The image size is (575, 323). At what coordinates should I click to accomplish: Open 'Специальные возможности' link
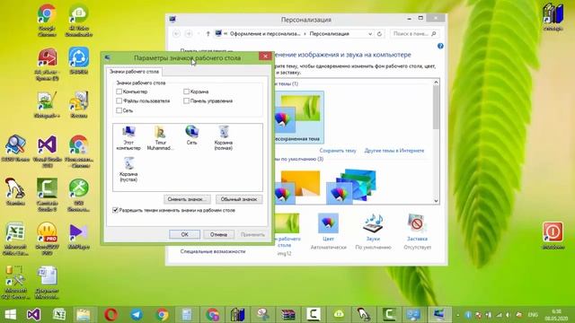point(213,251)
